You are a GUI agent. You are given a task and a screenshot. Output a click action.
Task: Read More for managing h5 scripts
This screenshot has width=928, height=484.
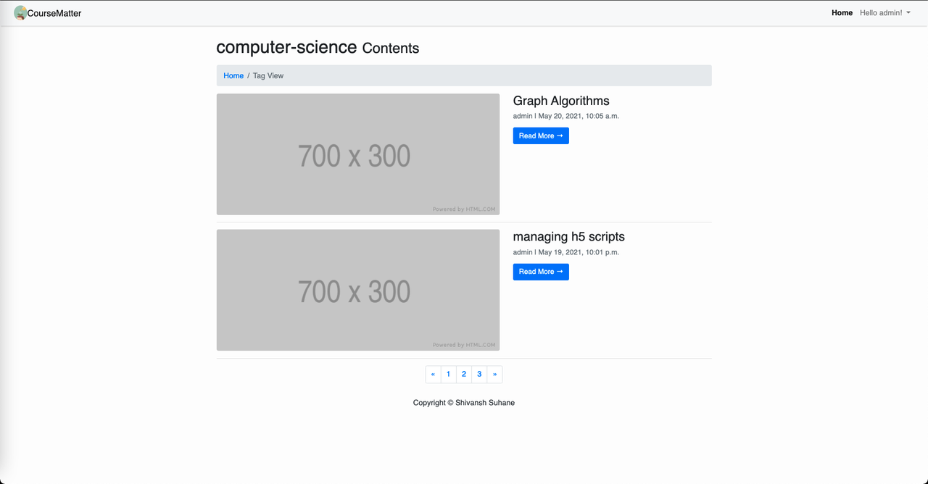pyautogui.click(x=541, y=272)
